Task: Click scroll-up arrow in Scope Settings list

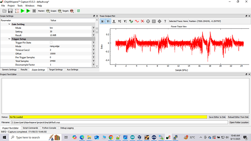Action: pos(97,20)
